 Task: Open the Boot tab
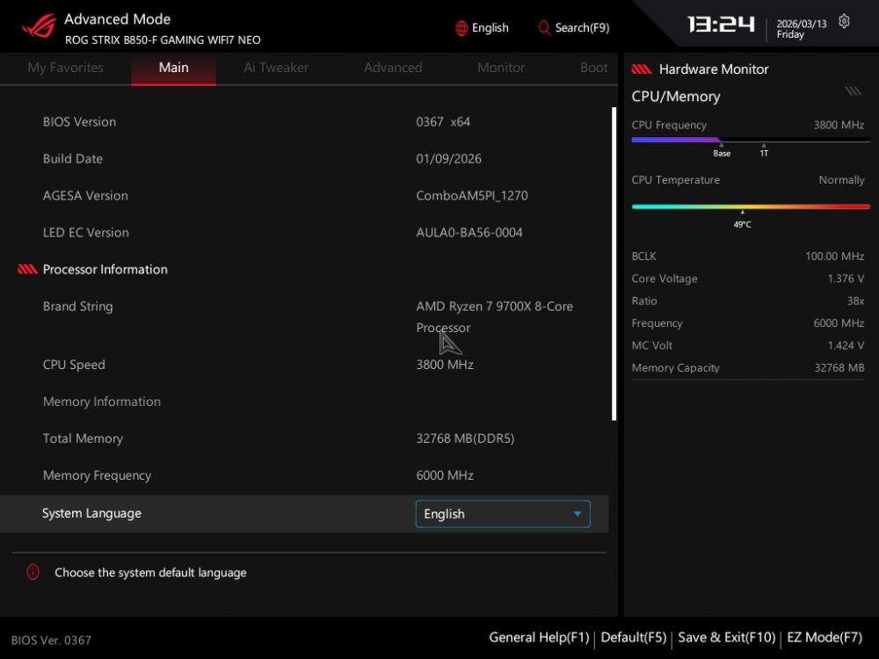click(x=593, y=68)
